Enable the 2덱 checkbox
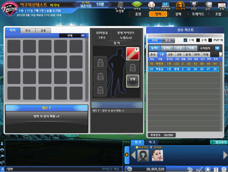The width and height of the screenshot is (228, 172). click(x=197, y=40)
